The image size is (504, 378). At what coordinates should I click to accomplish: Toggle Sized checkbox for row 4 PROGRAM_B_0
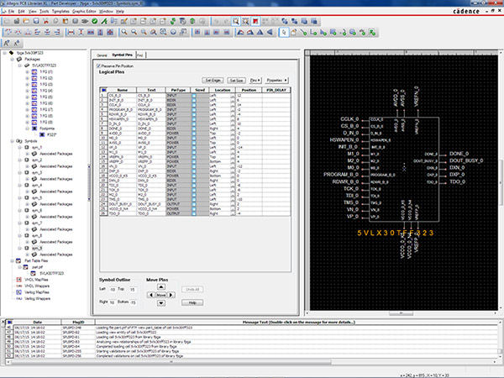click(194, 109)
